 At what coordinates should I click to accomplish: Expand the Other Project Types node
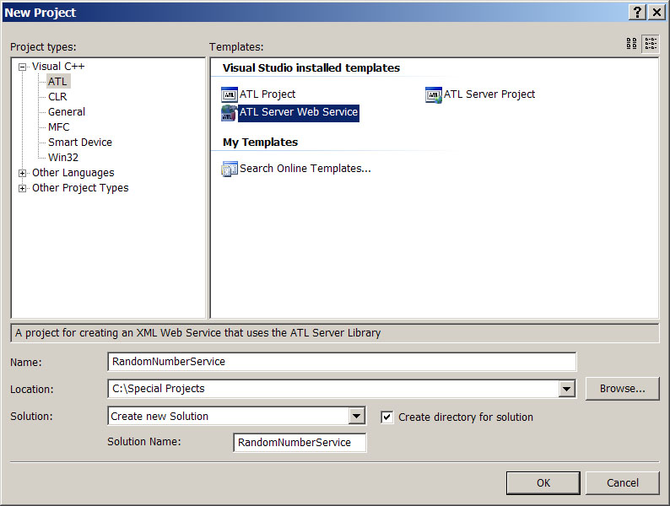click(x=22, y=188)
